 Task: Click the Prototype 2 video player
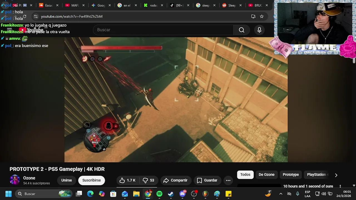click(176, 99)
